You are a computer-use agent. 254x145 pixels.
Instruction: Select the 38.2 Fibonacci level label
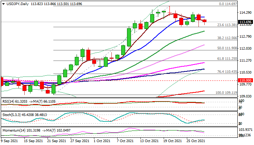tap(228, 38)
